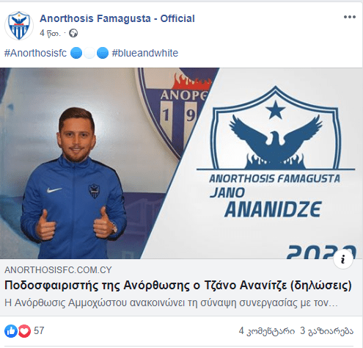Open the Anorthosis Famagusta - Official page name

click(117, 18)
